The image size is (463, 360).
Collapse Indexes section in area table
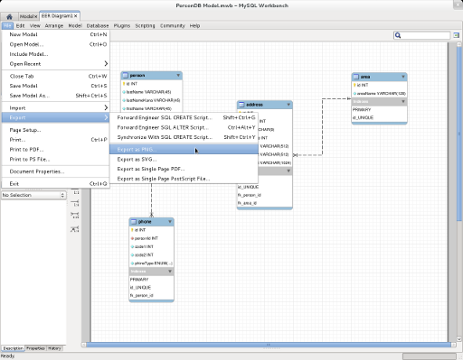point(403,102)
